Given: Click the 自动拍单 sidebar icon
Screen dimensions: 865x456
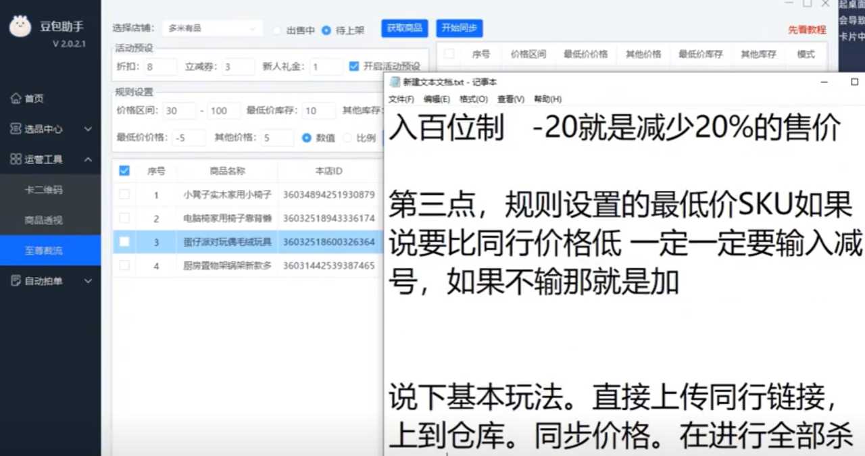Looking at the screenshot, I should [x=16, y=281].
